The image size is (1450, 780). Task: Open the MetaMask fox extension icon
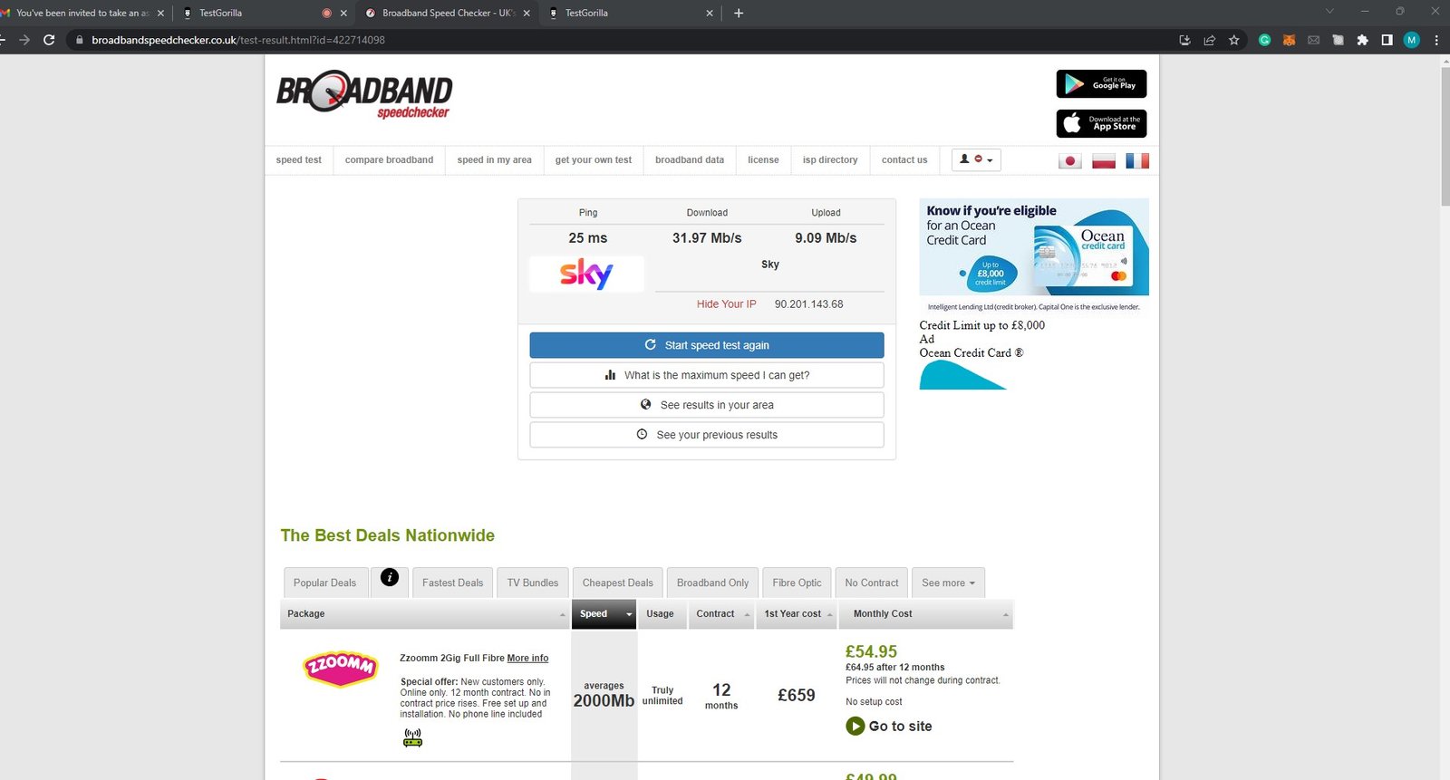click(x=1289, y=40)
